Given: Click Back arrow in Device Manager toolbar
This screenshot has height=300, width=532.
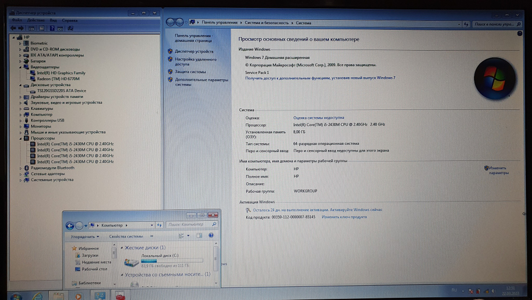Looking at the screenshot, I should (x=13, y=29).
